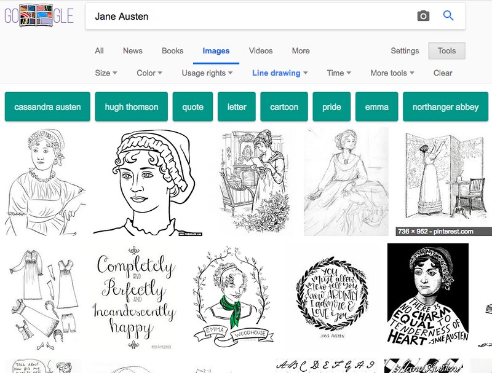Expand the Usage rights dropdown
Viewport: 492px width, 373px height.
click(x=207, y=73)
